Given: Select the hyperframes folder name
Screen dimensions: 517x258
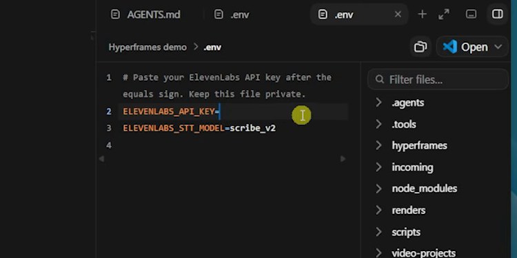Looking at the screenshot, I should point(419,145).
